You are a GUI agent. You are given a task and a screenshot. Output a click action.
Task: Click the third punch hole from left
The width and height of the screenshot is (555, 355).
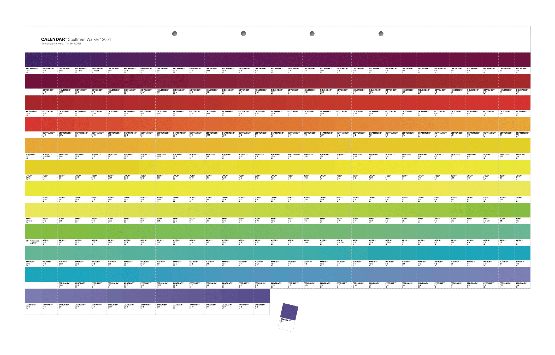[312, 34]
